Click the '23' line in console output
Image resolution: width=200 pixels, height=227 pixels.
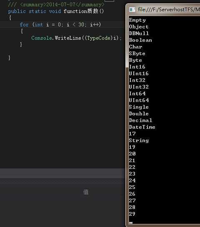click(x=132, y=174)
